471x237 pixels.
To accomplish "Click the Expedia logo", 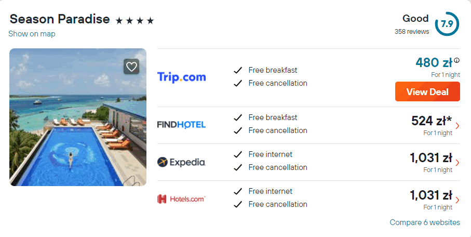I will click(x=181, y=162).
